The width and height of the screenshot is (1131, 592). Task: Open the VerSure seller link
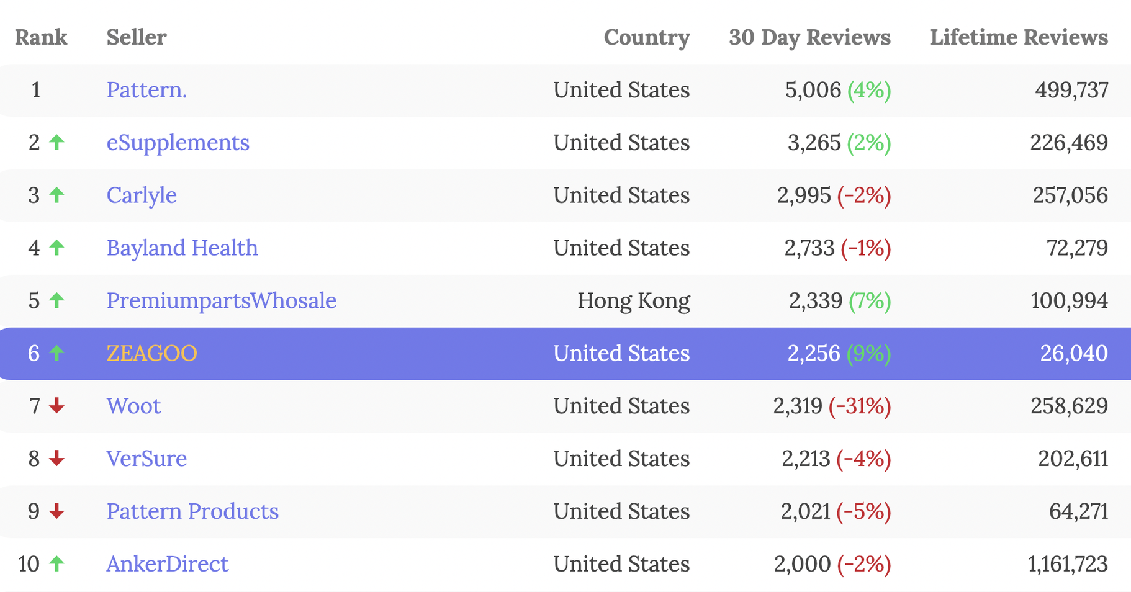146,459
